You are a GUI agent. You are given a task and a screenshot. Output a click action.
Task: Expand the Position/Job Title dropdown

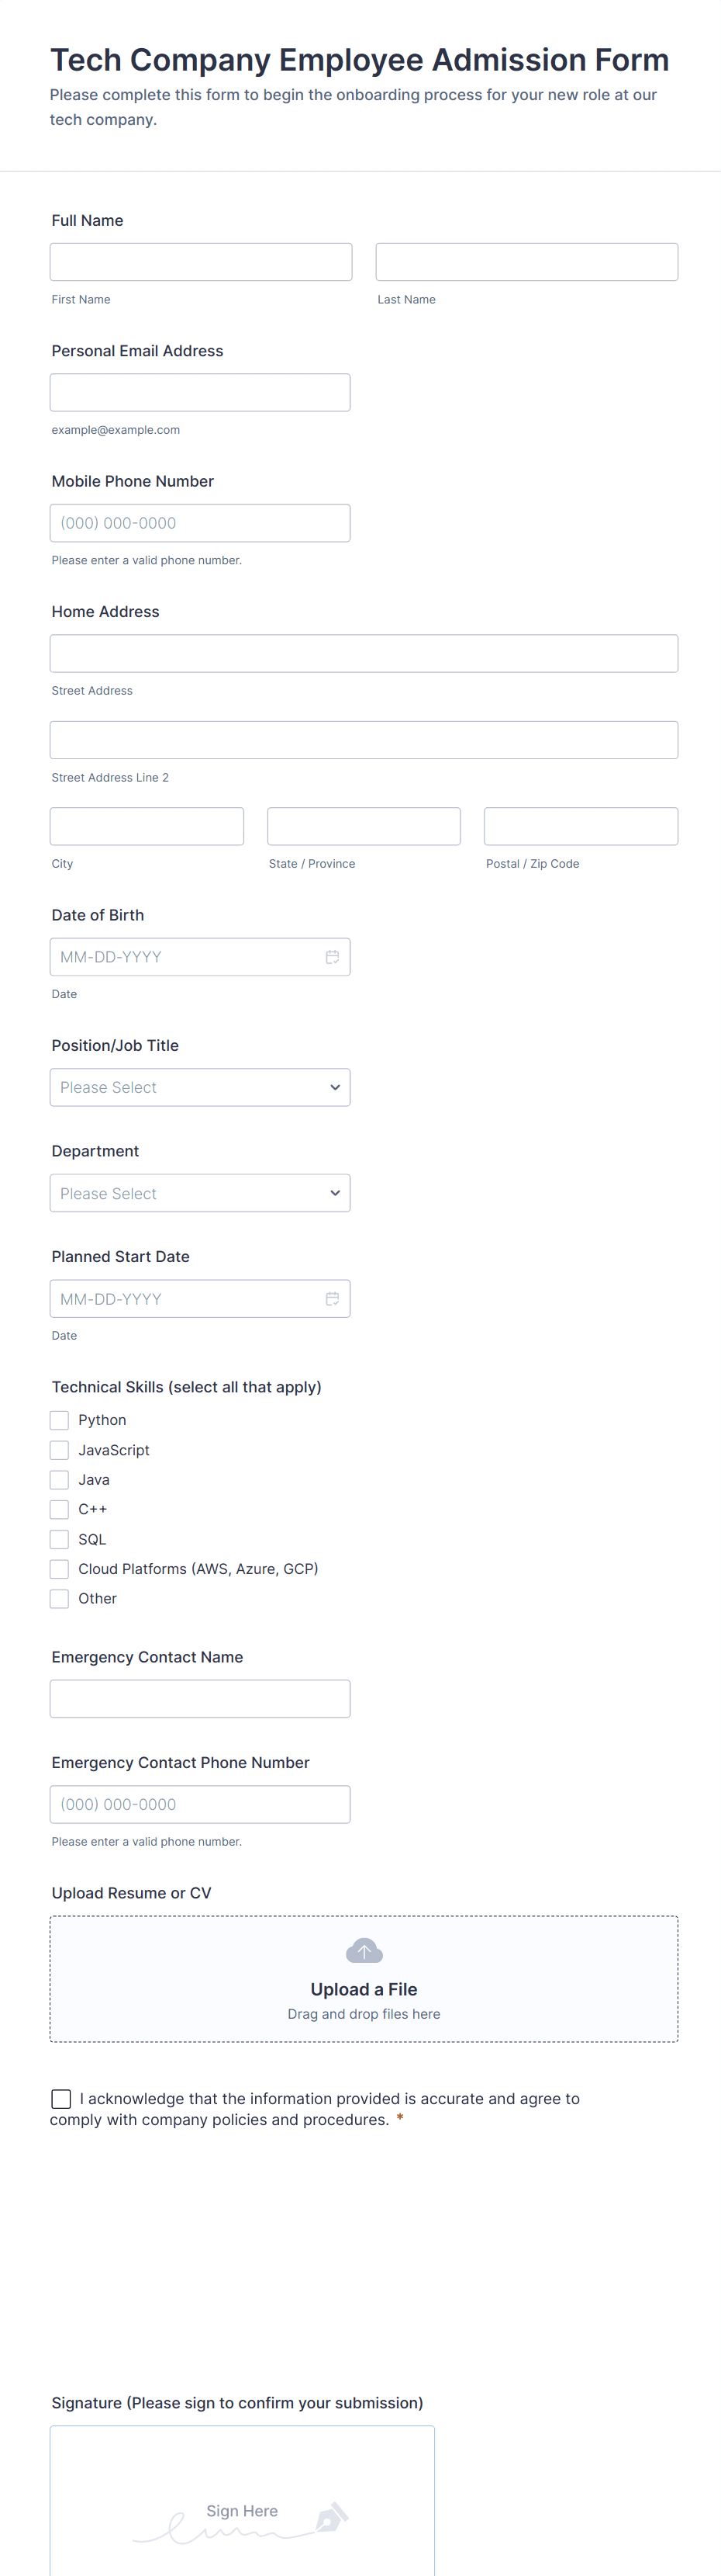200,1087
